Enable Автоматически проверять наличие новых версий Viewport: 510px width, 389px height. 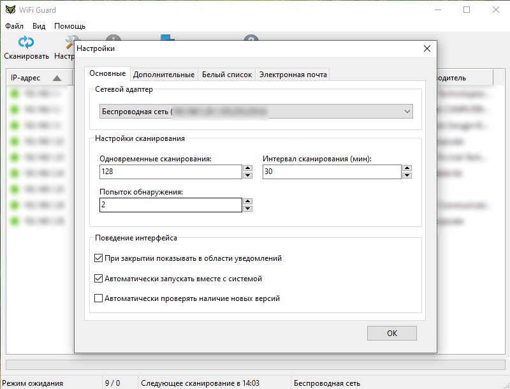(x=99, y=298)
